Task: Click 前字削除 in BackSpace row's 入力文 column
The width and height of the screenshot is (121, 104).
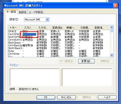Action: point(42,43)
